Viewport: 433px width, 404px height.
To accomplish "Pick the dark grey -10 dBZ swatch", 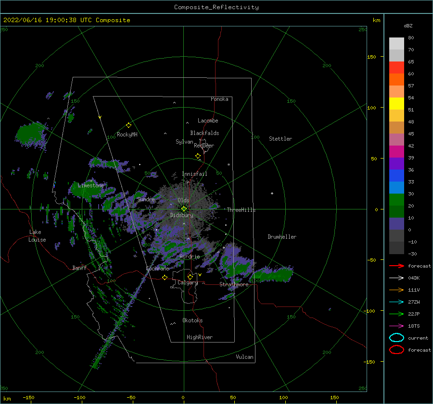I will pos(396,248).
